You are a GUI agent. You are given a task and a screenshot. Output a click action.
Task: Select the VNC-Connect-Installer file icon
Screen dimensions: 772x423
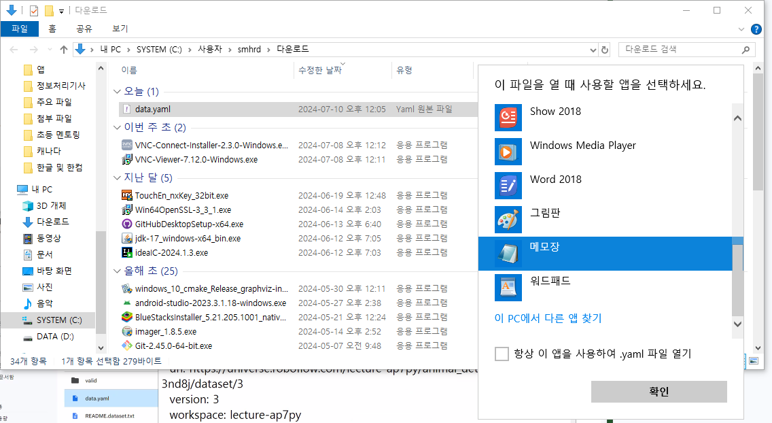pyautogui.click(x=126, y=146)
